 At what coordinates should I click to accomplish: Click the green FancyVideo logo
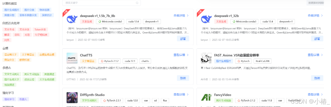[206, 98]
